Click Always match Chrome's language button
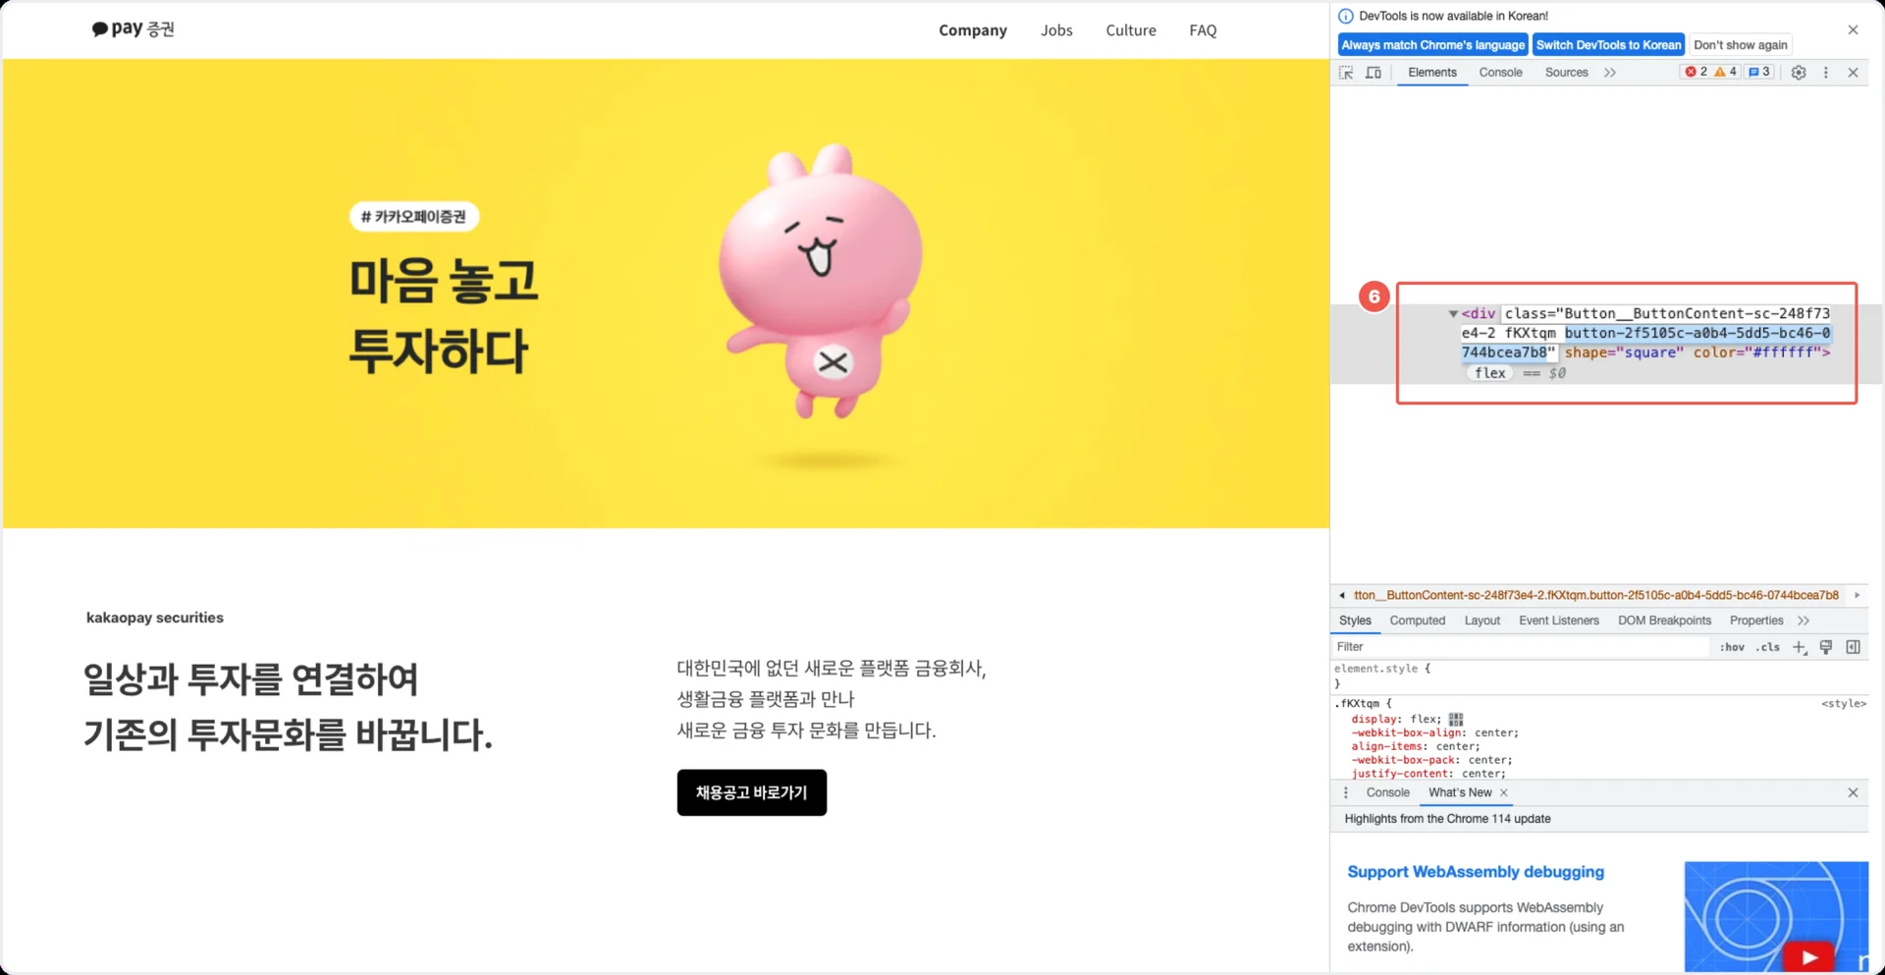Image resolution: width=1885 pixels, height=975 pixels. 1433,45
